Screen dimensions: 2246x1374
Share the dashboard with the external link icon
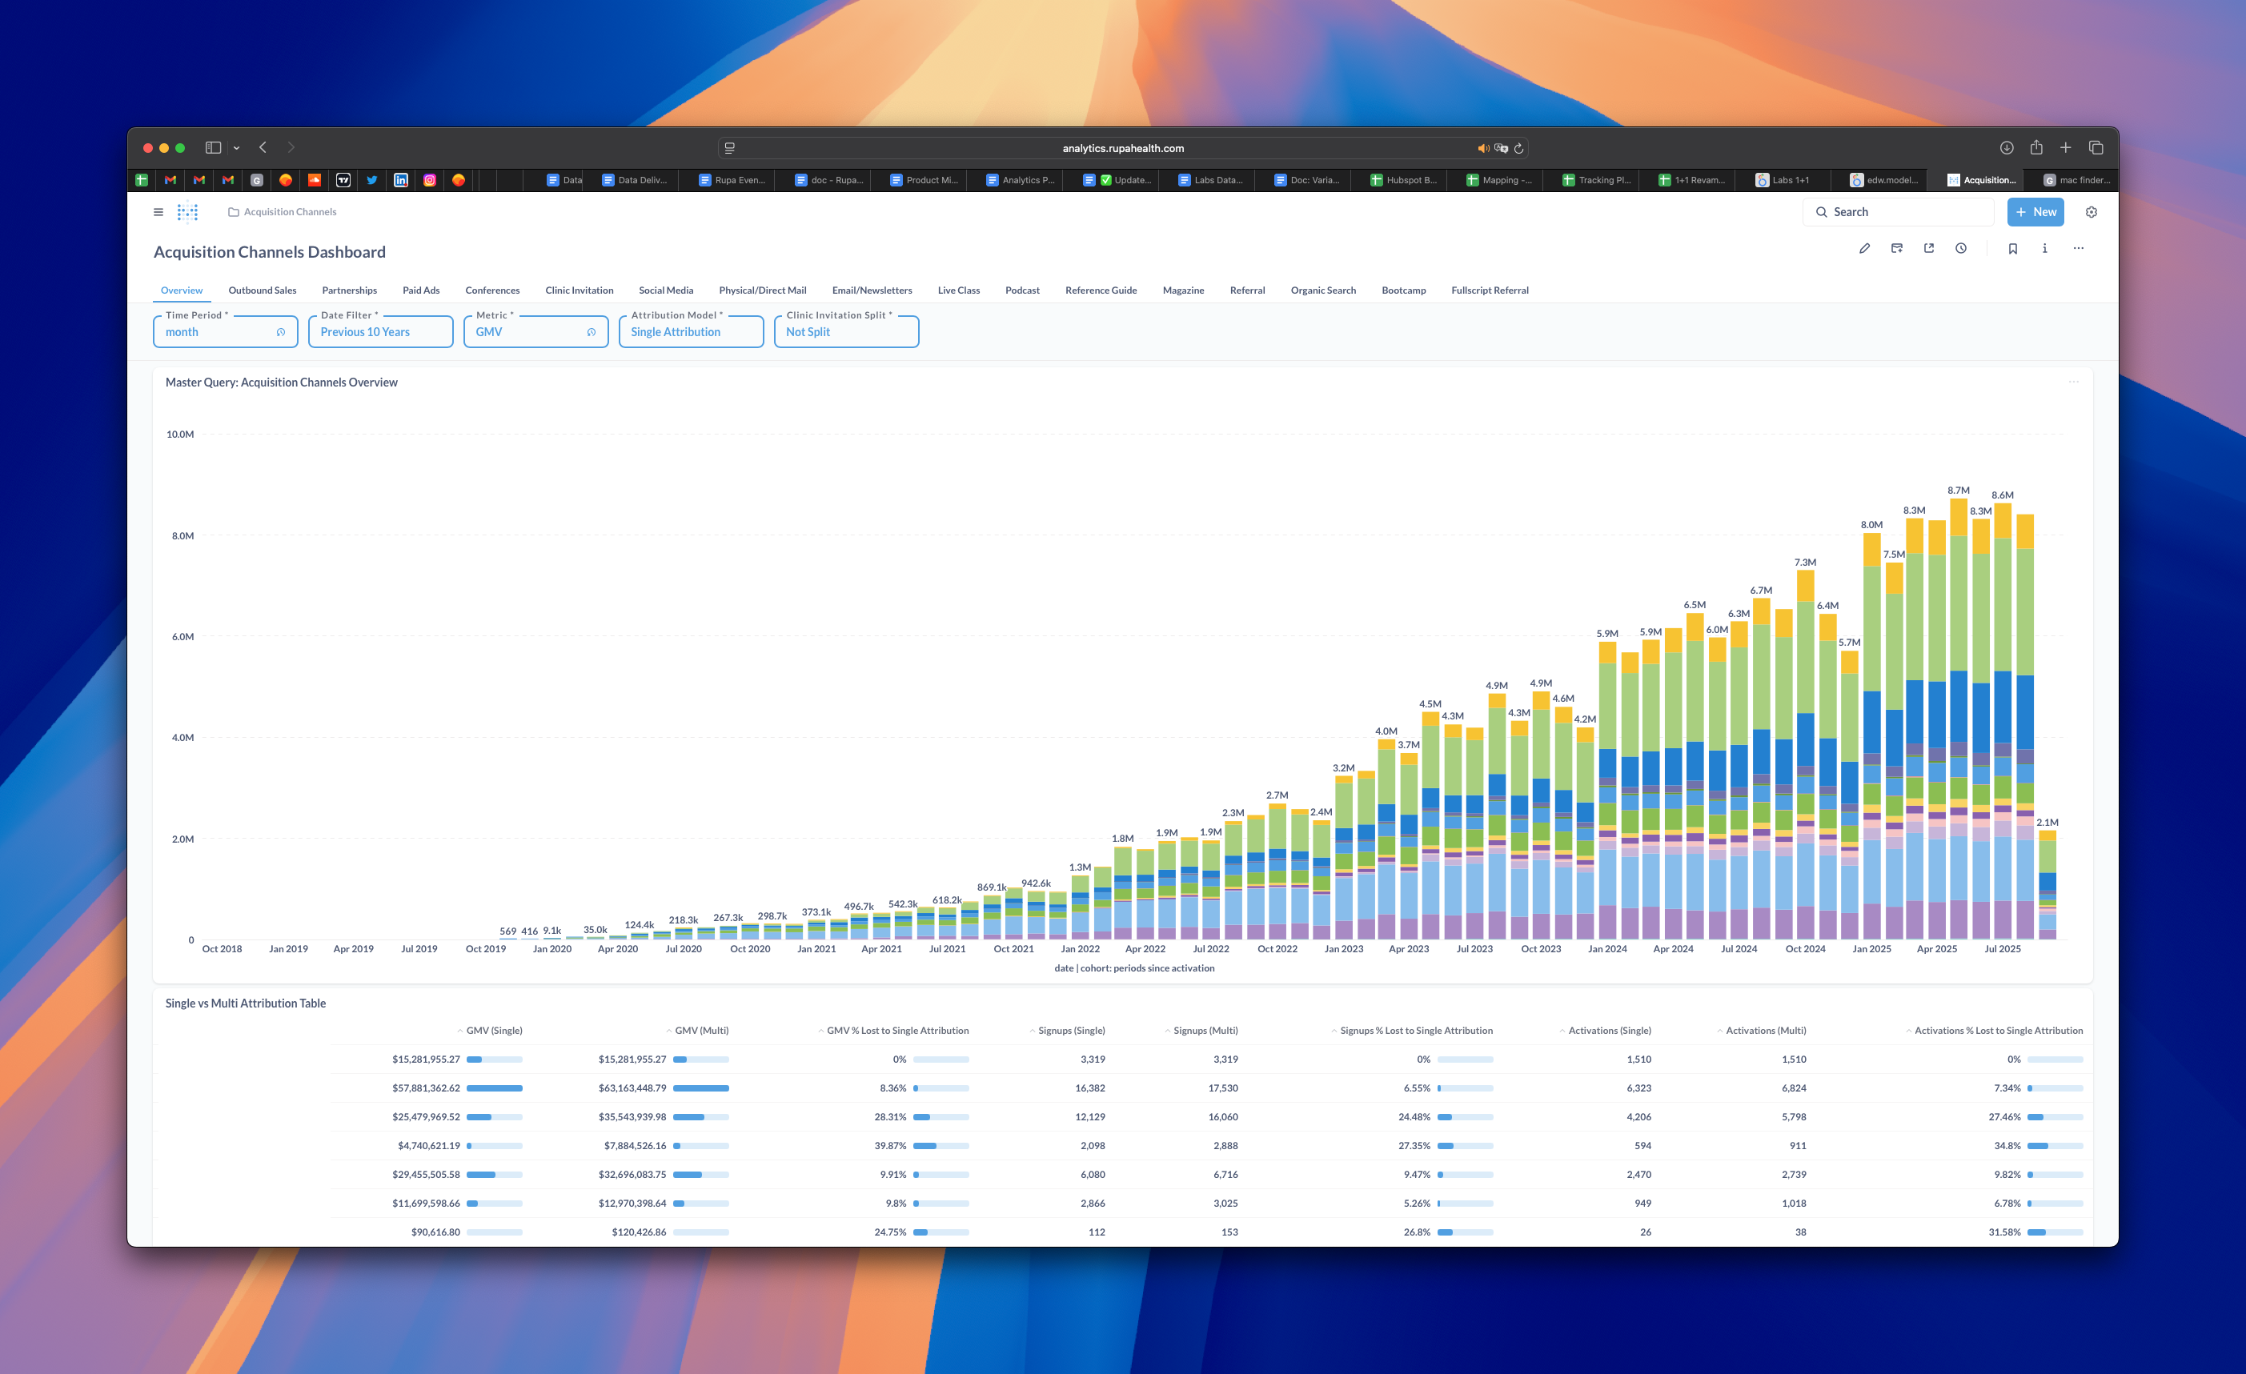pos(1929,248)
